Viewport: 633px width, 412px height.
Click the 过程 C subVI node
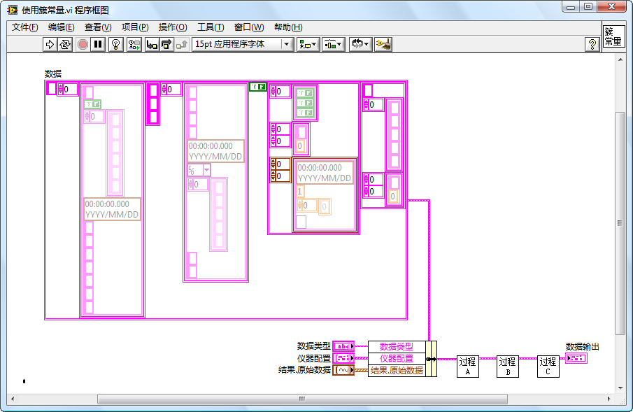click(x=548, y=366)
